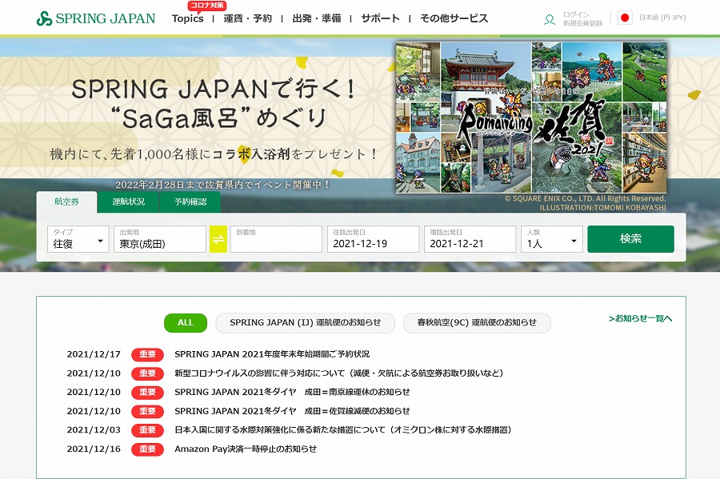Open 新型コロナウイルスの影響に伴う対応について notice

pyautogui.click(x=339, y=373)
